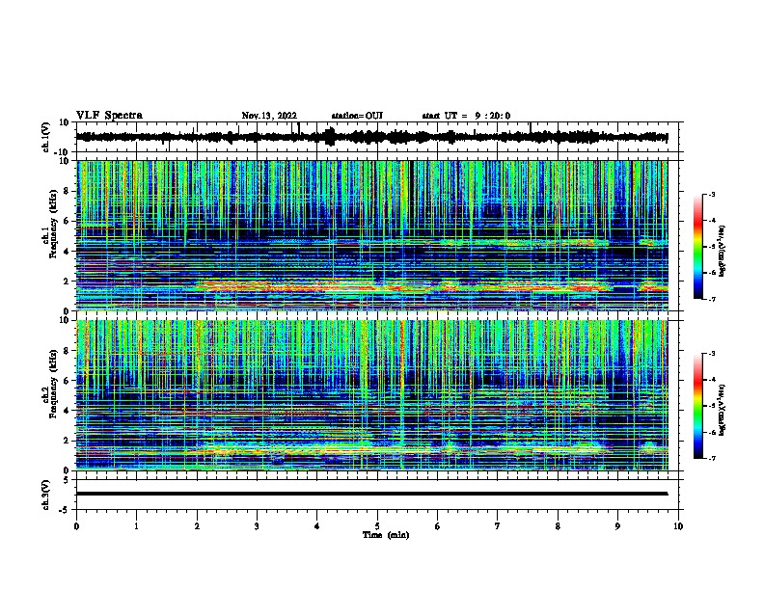Viewport: 764px width, 590px height.
Task: Click time axis tick label "4"
Action: [x=317, y=526]
